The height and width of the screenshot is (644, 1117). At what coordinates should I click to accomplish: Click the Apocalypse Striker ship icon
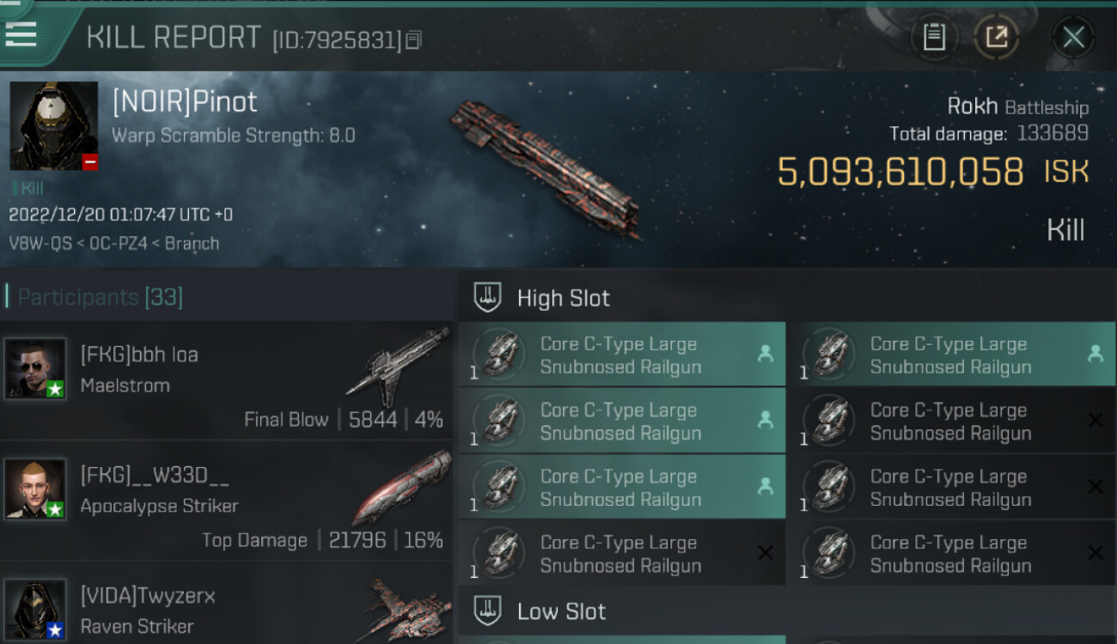(400, 486)
